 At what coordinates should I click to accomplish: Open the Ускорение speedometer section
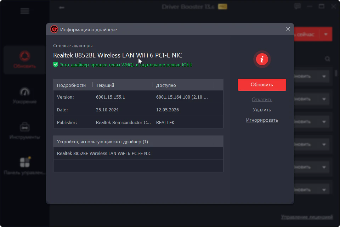(x=25, y=95)
